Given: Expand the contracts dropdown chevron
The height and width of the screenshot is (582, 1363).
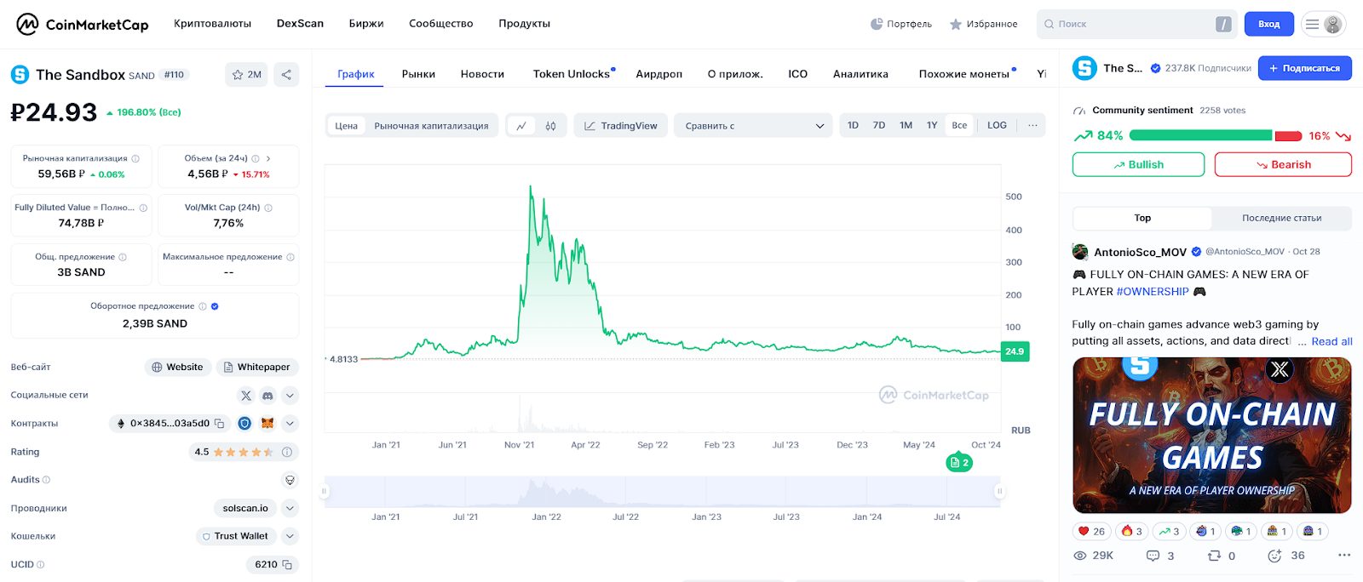Looking at the screenshot, I should click(x=290, y=423).
